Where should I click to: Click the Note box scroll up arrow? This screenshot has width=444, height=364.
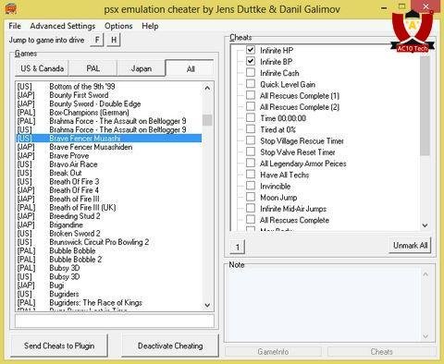tap(425, 273)
